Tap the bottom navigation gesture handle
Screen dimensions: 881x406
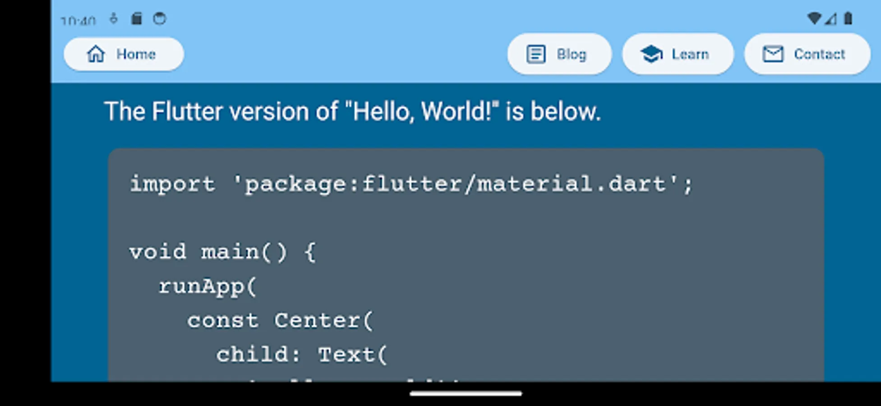(466, 394)
